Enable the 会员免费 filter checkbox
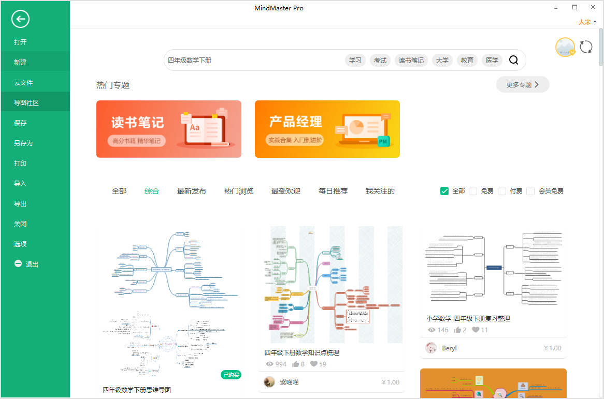 (x=530, y=191)
